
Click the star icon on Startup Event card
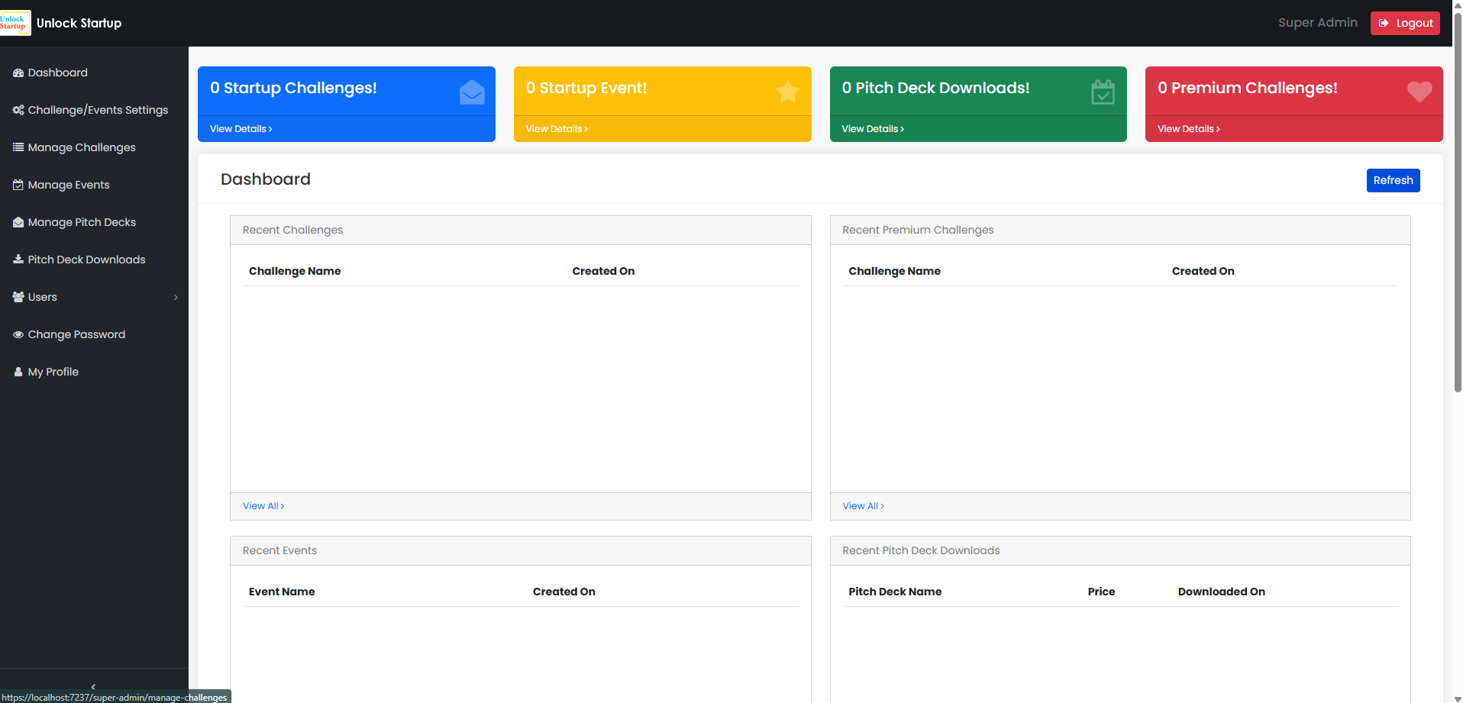[787, 92]
